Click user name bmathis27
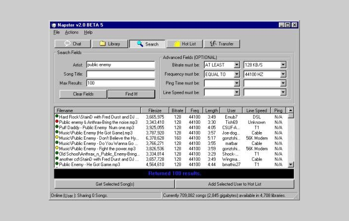 (x=231, y=165)
